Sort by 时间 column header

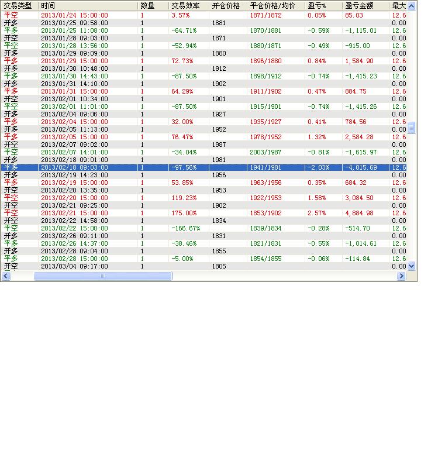[88, 6]
